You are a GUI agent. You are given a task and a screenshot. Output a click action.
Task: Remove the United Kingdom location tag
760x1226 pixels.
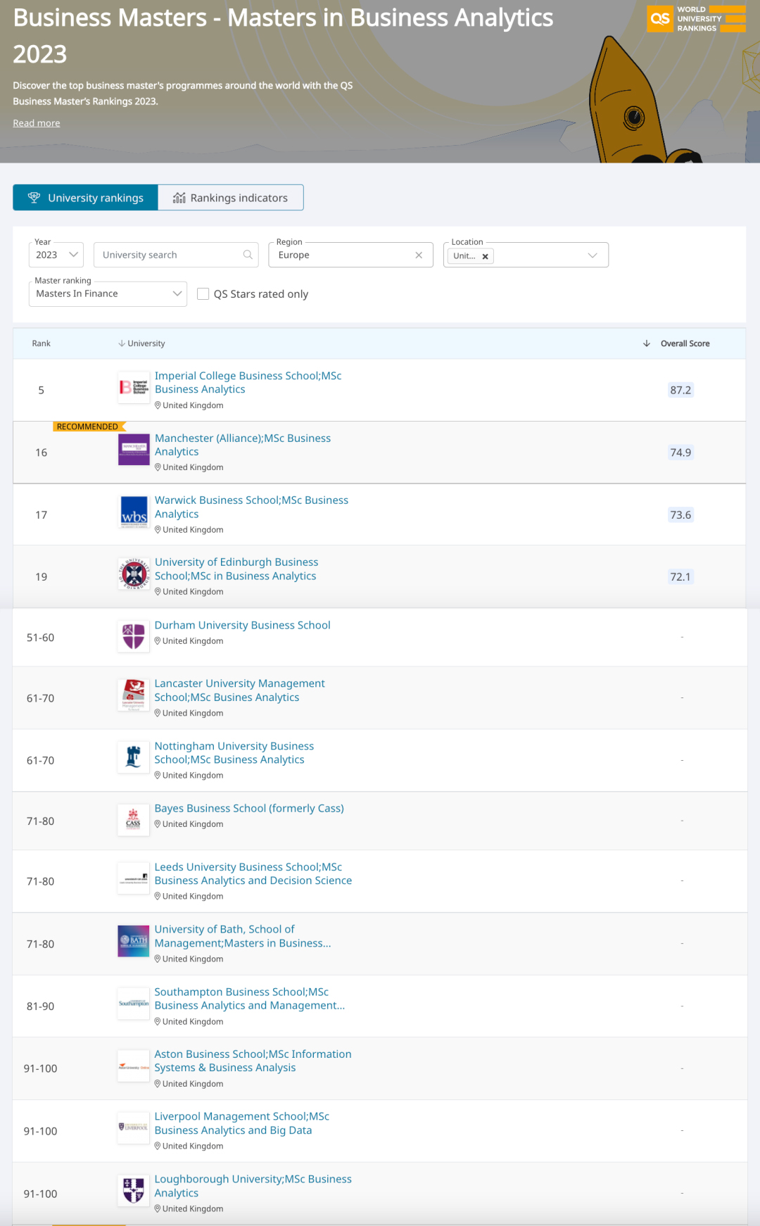485,256
